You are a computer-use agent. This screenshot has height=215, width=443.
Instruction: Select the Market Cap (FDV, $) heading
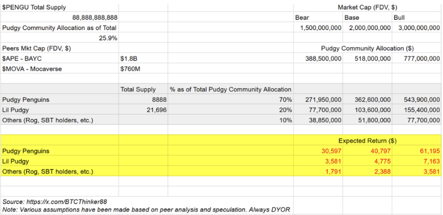[367, 7]
